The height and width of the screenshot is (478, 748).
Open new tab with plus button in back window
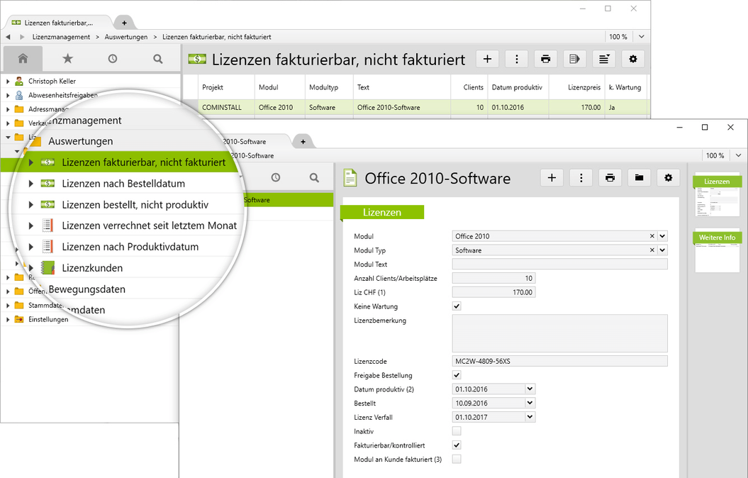point(124,23)
